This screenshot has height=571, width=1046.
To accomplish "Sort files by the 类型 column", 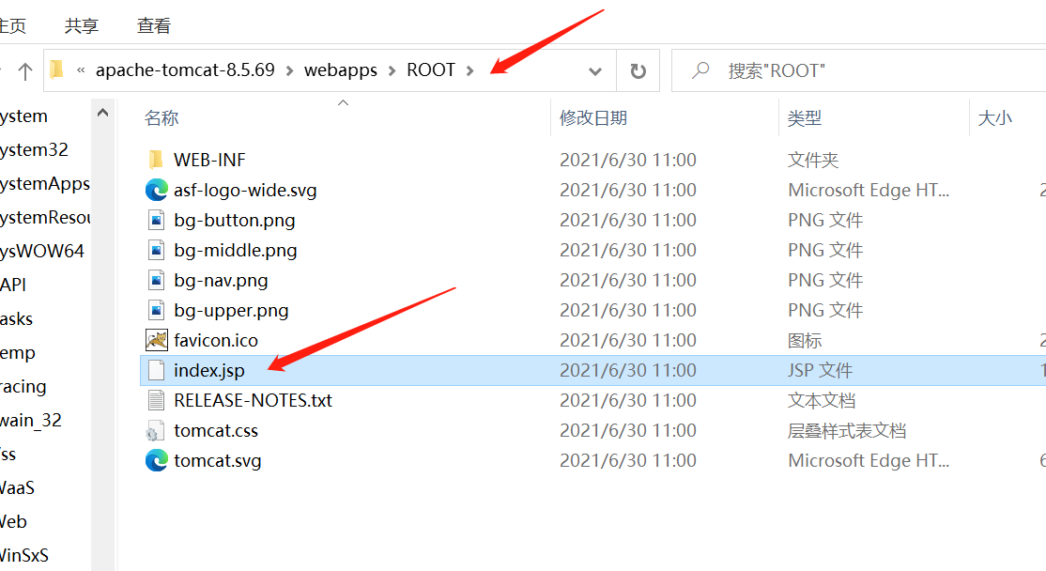I will click(804, 118).
